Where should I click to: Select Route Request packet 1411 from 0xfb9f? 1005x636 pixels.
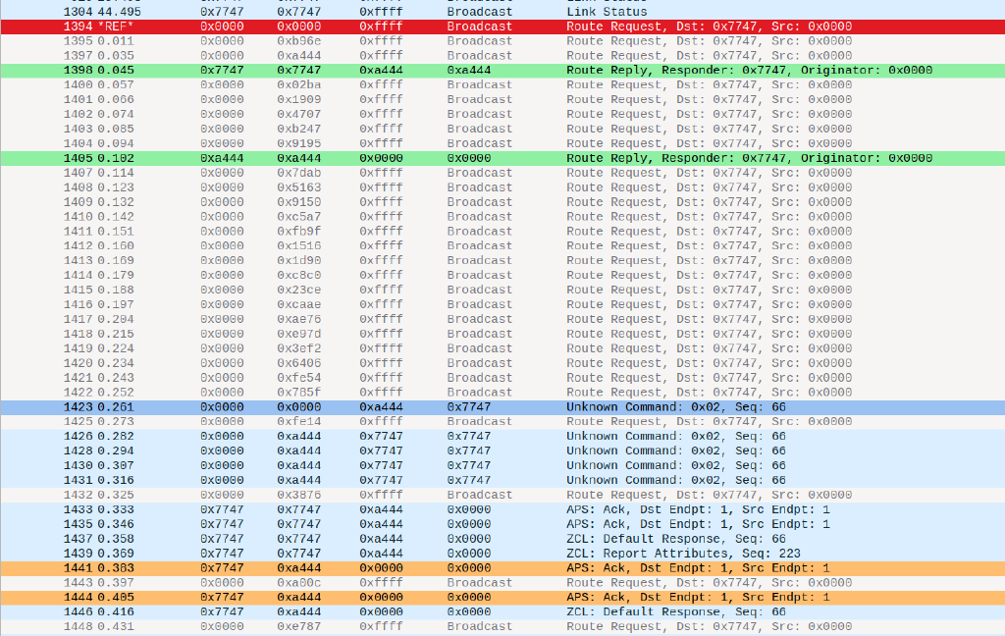502,232
